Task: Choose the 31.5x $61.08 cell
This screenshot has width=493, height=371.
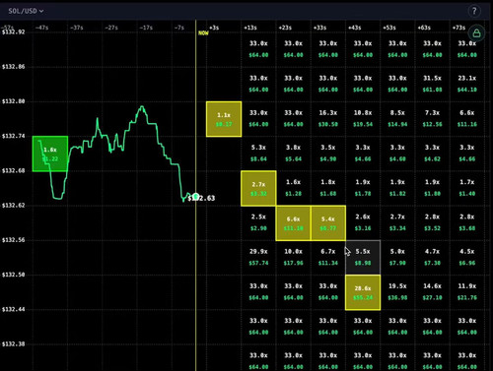Action: 432,84
